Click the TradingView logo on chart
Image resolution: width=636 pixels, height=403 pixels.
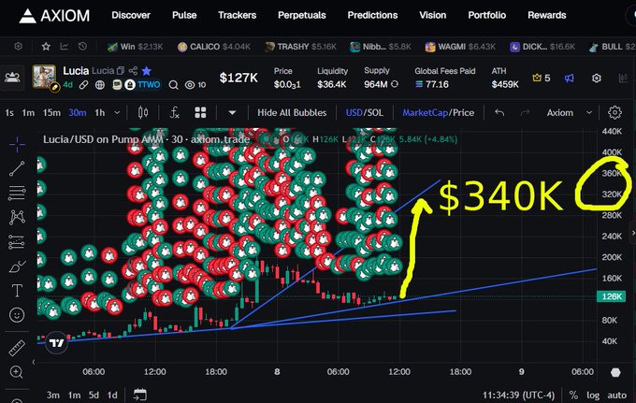56,343
